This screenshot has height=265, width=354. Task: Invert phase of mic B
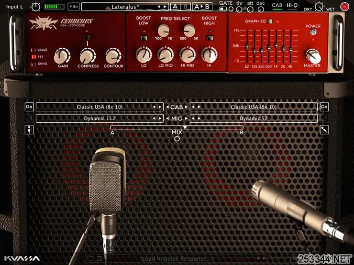point(324,118)
